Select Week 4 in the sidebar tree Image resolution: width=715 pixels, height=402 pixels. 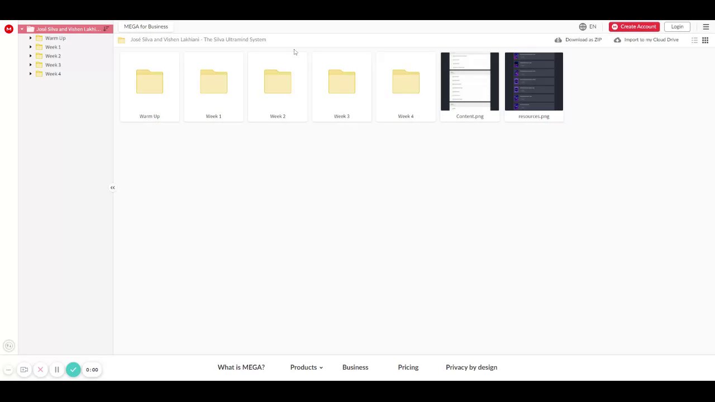(53, 74)
